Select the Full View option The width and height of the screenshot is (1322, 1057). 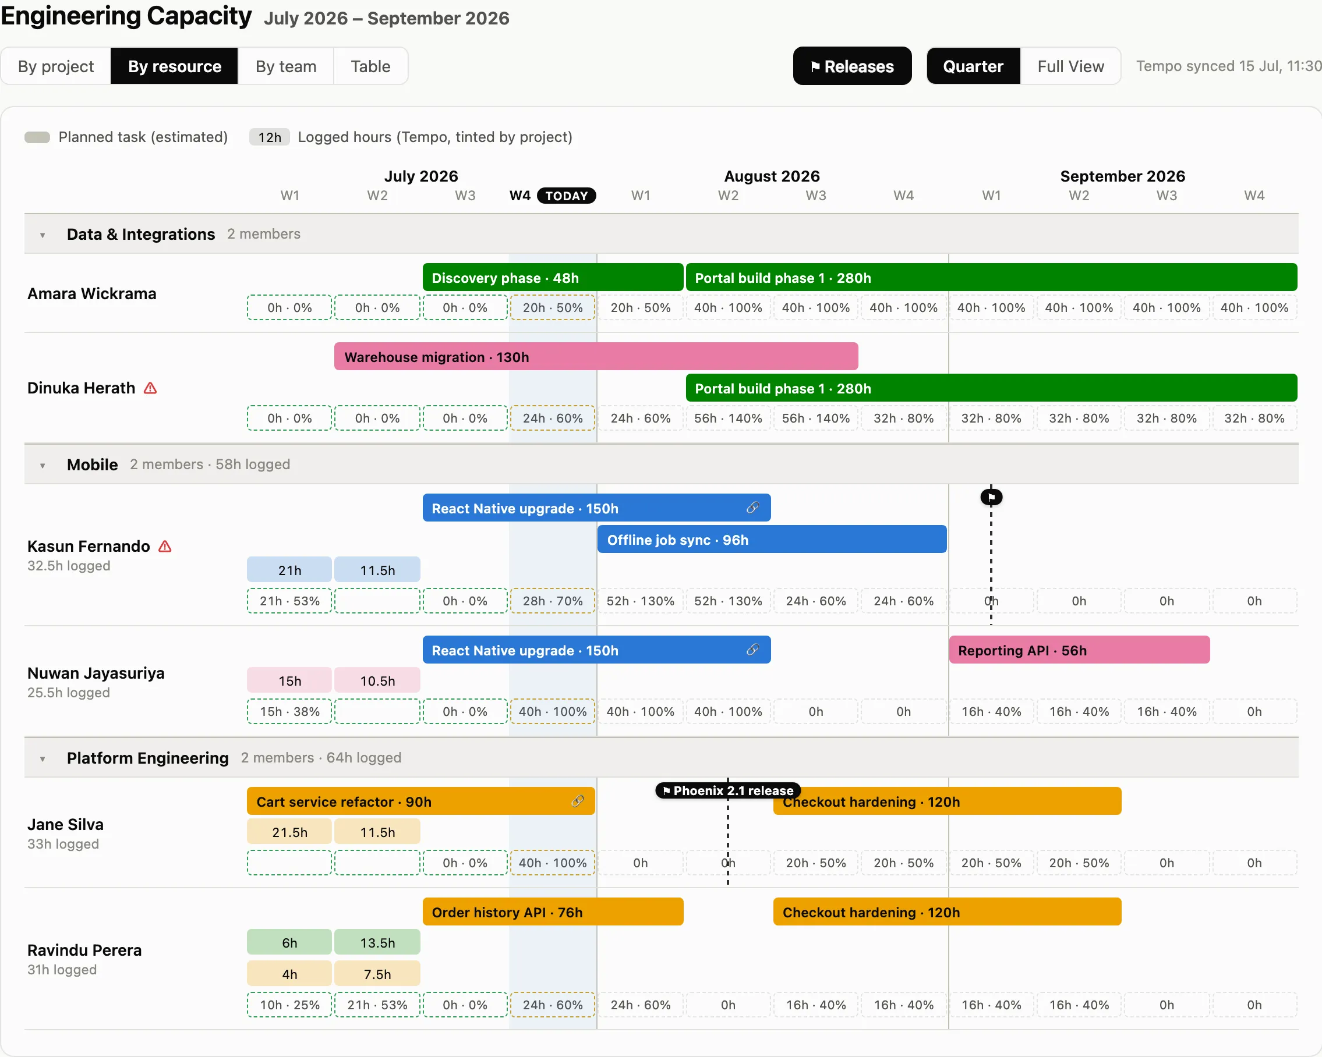point(1070,66)
